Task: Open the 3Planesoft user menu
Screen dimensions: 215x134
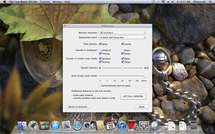Action: 199,2
